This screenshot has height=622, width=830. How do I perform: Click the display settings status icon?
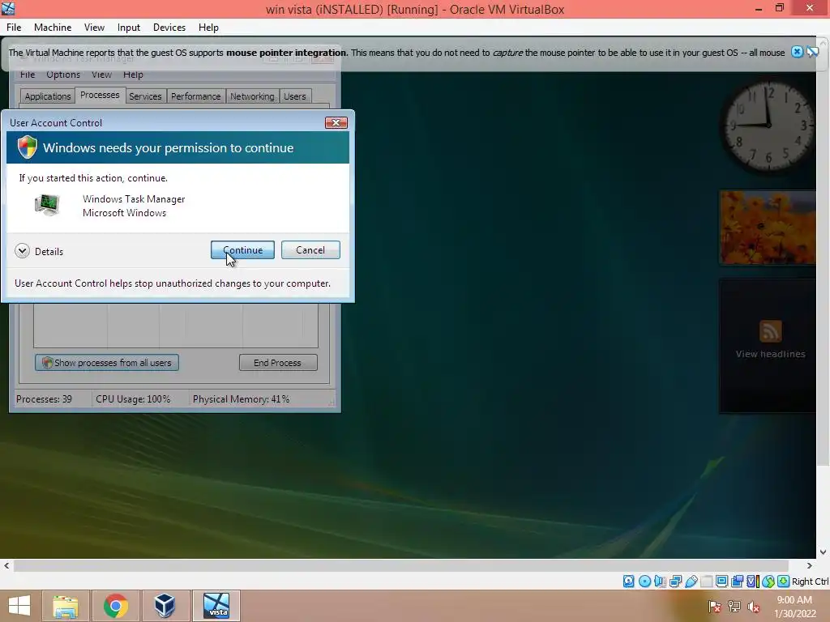click(721, 582)
